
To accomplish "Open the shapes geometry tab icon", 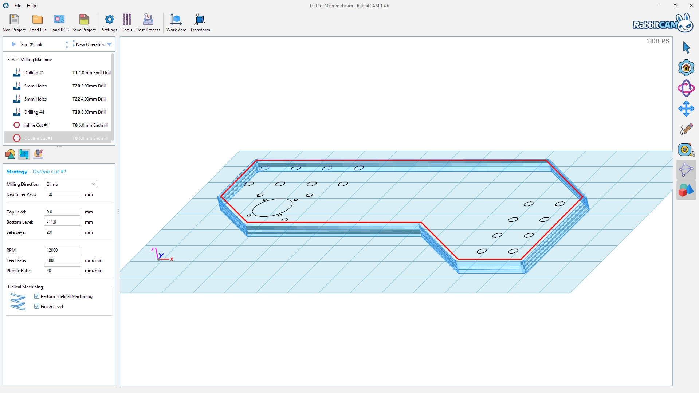I will click(x=10, y=154).
